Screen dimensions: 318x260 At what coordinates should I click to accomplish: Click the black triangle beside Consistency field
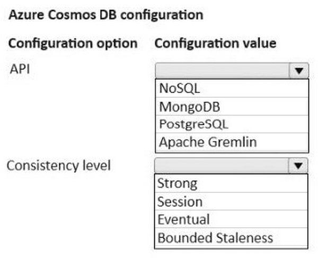(x=298, y=165)
